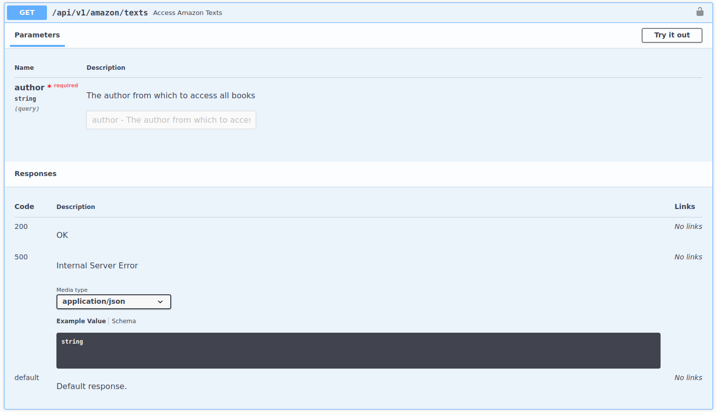Click the default response code
The image size is (716, 412).
(x=26, y=378)
